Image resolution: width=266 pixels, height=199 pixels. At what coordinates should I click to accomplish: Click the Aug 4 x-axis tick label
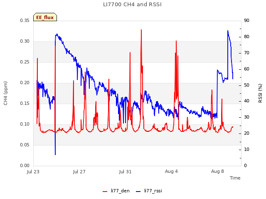click(x=171, y=171)
